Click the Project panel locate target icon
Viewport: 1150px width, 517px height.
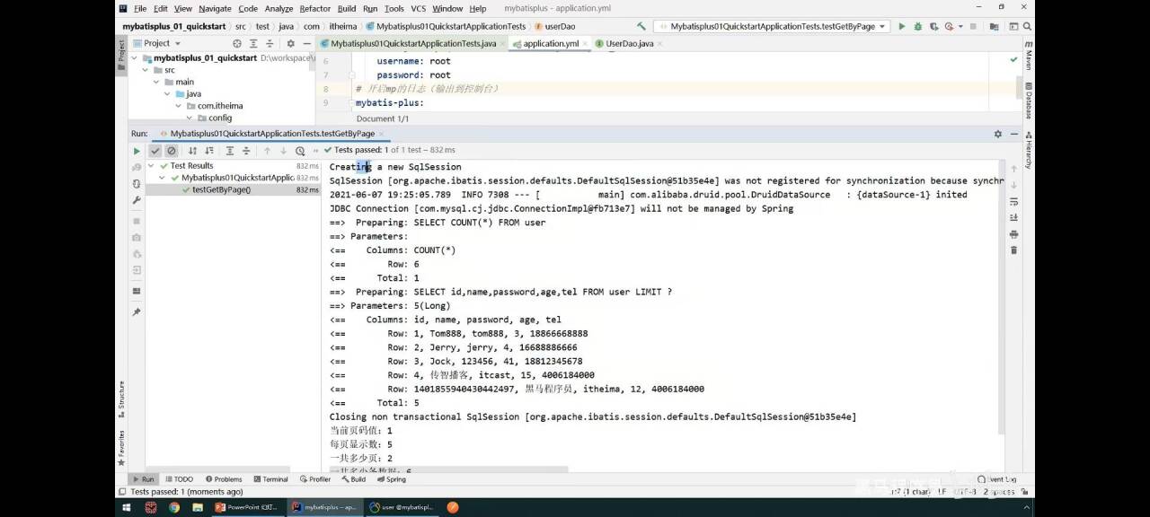click(x=237, y=43)
